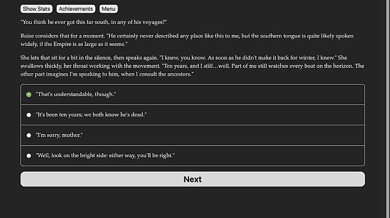Click the Next button to continue
The width and height of the screenshot is (390, 218).
tap(193, 179)
